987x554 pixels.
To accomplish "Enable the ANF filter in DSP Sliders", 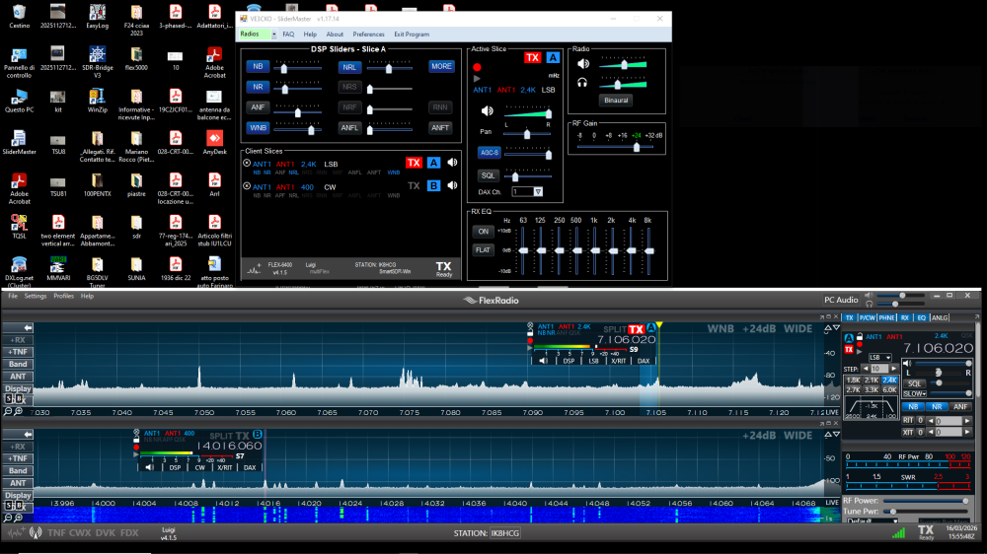I will (x=258, y=107).
